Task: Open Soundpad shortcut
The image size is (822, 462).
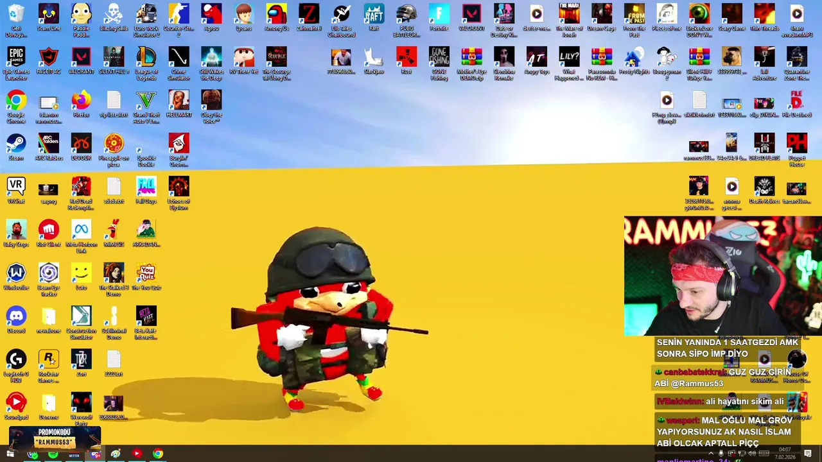Action: (16, 406)
